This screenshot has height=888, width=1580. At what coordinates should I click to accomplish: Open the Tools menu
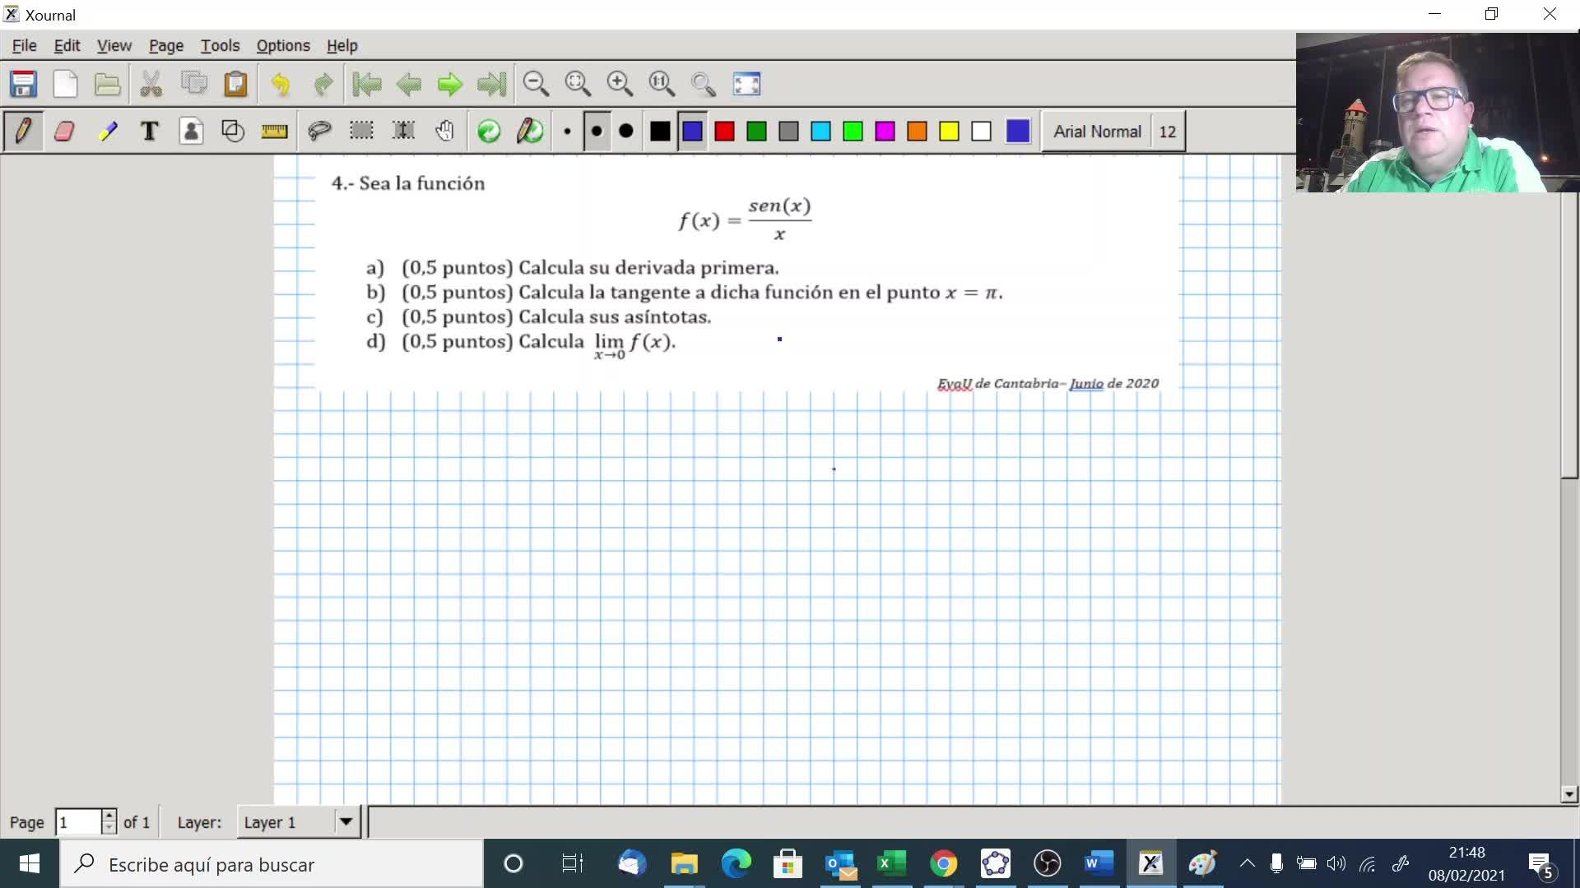click(x=220, y=46)
